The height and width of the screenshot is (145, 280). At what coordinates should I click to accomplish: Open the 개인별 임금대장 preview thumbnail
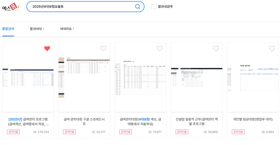point(253,77)
